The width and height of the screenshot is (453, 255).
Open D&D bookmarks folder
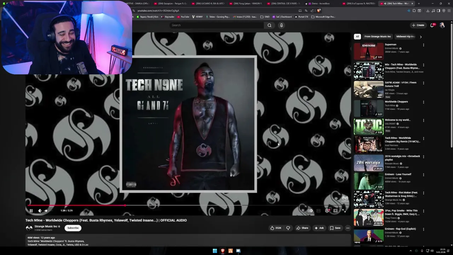click(x=265, y=17)
